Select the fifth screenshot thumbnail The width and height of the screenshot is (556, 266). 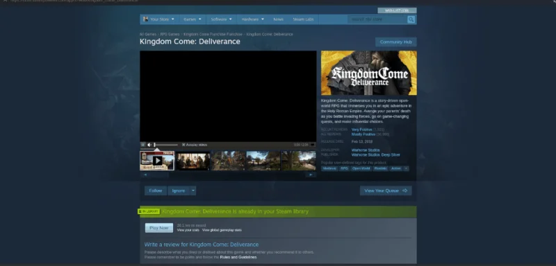click(x=298, y=161)
